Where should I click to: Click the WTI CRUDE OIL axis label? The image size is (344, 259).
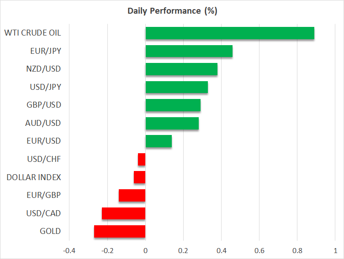point(32,33)
